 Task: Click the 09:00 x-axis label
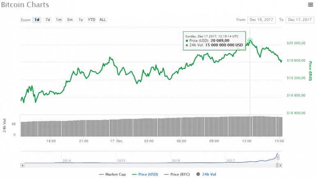pyautogui.click(x=214, y=141)
